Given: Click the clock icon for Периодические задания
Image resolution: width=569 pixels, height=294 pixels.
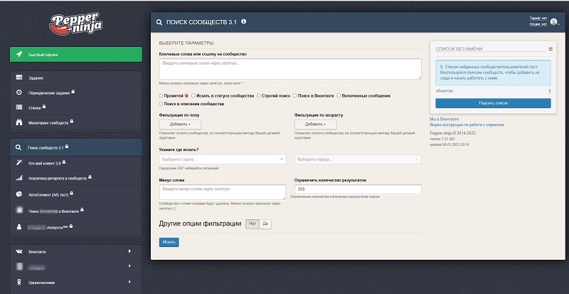Looking at the screenshot, I should (x=18, y=93).
